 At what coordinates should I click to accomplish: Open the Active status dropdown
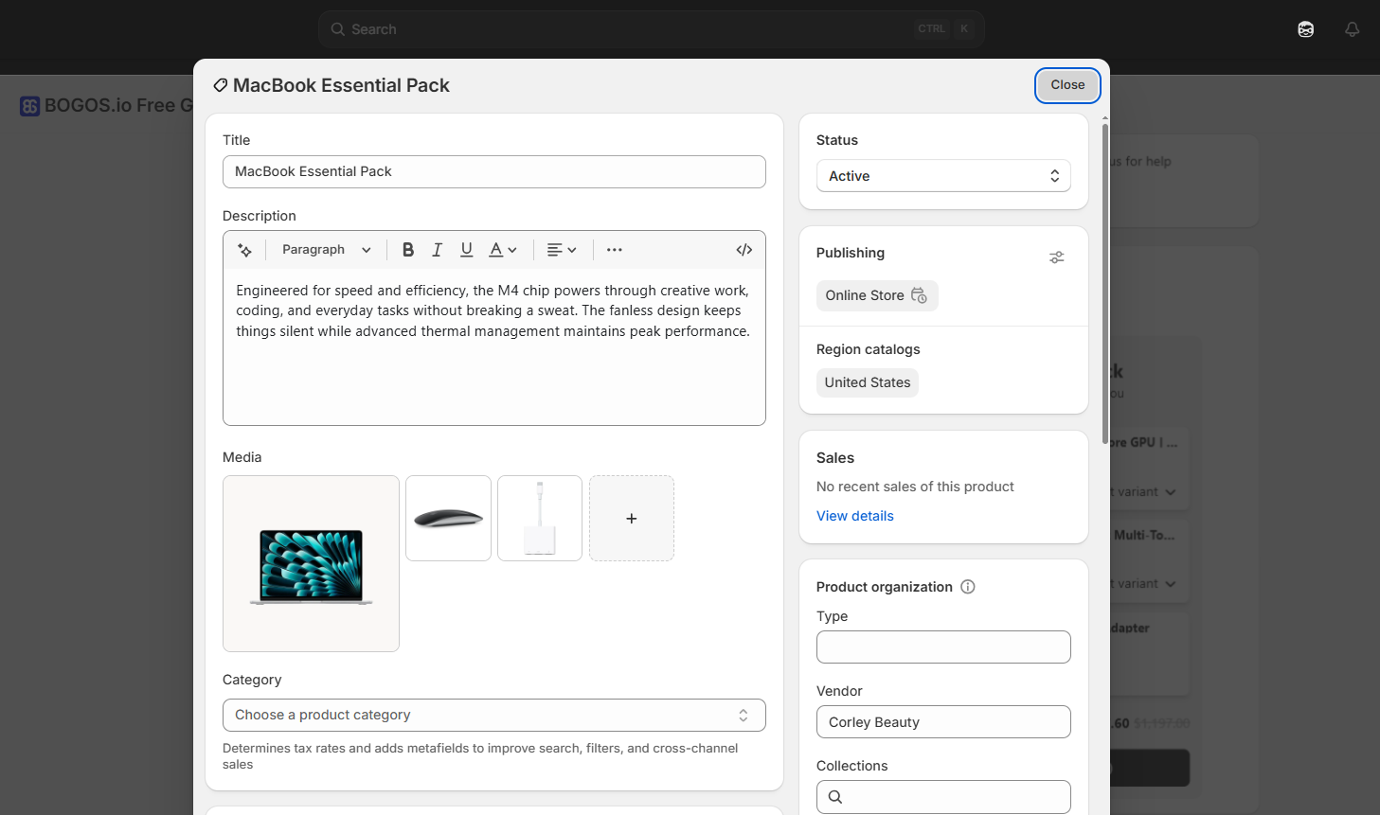click(943, 176)
